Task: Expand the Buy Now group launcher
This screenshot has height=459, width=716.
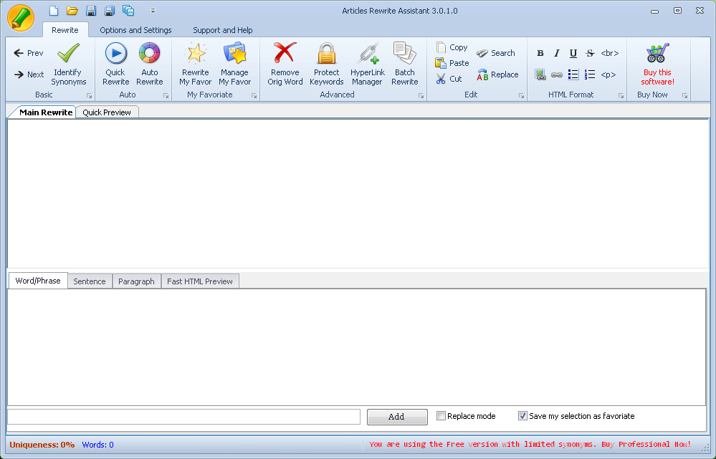Action: (x=685, y=96)
